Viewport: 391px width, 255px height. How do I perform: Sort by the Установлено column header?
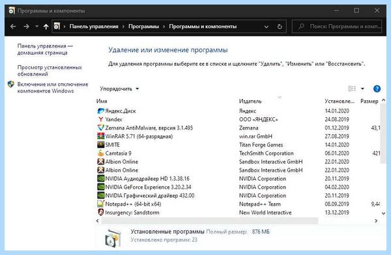340,101
